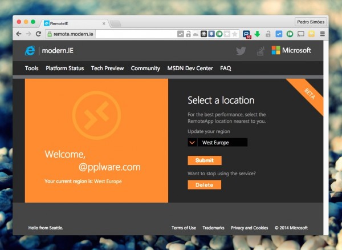Image resolution: width=342 pixels, height=250 pixels.
Task: Click the gray padlock extension in toolbar
Action: [x=268, y=34]
